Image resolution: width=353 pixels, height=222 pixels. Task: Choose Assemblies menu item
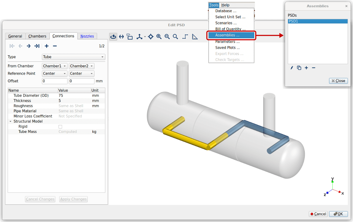pos(231,35)
